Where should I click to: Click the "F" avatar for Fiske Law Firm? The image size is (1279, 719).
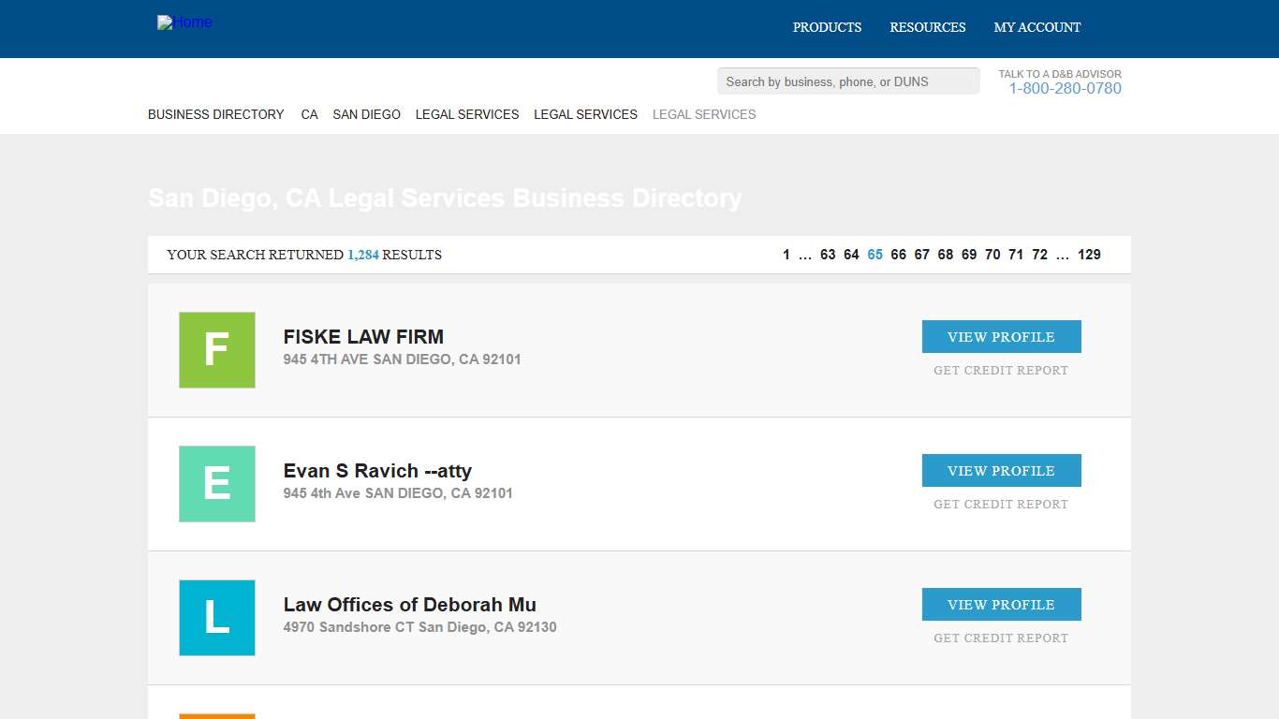click(x=216, y=349)
